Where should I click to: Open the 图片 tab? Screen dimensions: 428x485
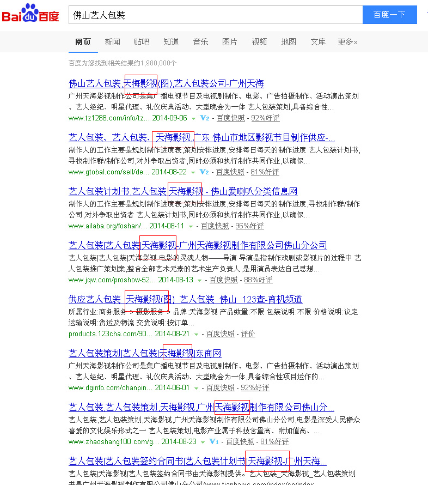point(230,42)
